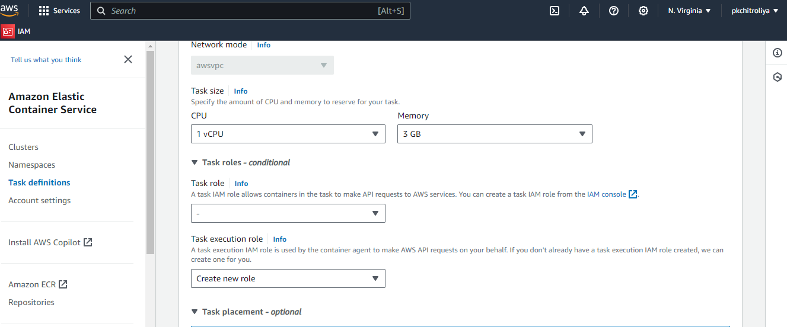
Task: Open the Task role dropdown
Action: 288,213
